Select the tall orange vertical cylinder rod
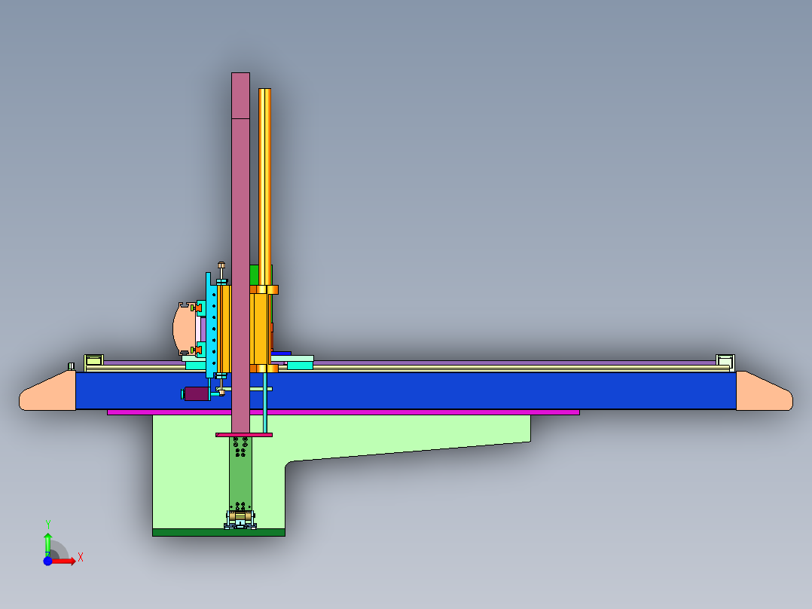Screen dimensions: 812x609 [264, 181]
